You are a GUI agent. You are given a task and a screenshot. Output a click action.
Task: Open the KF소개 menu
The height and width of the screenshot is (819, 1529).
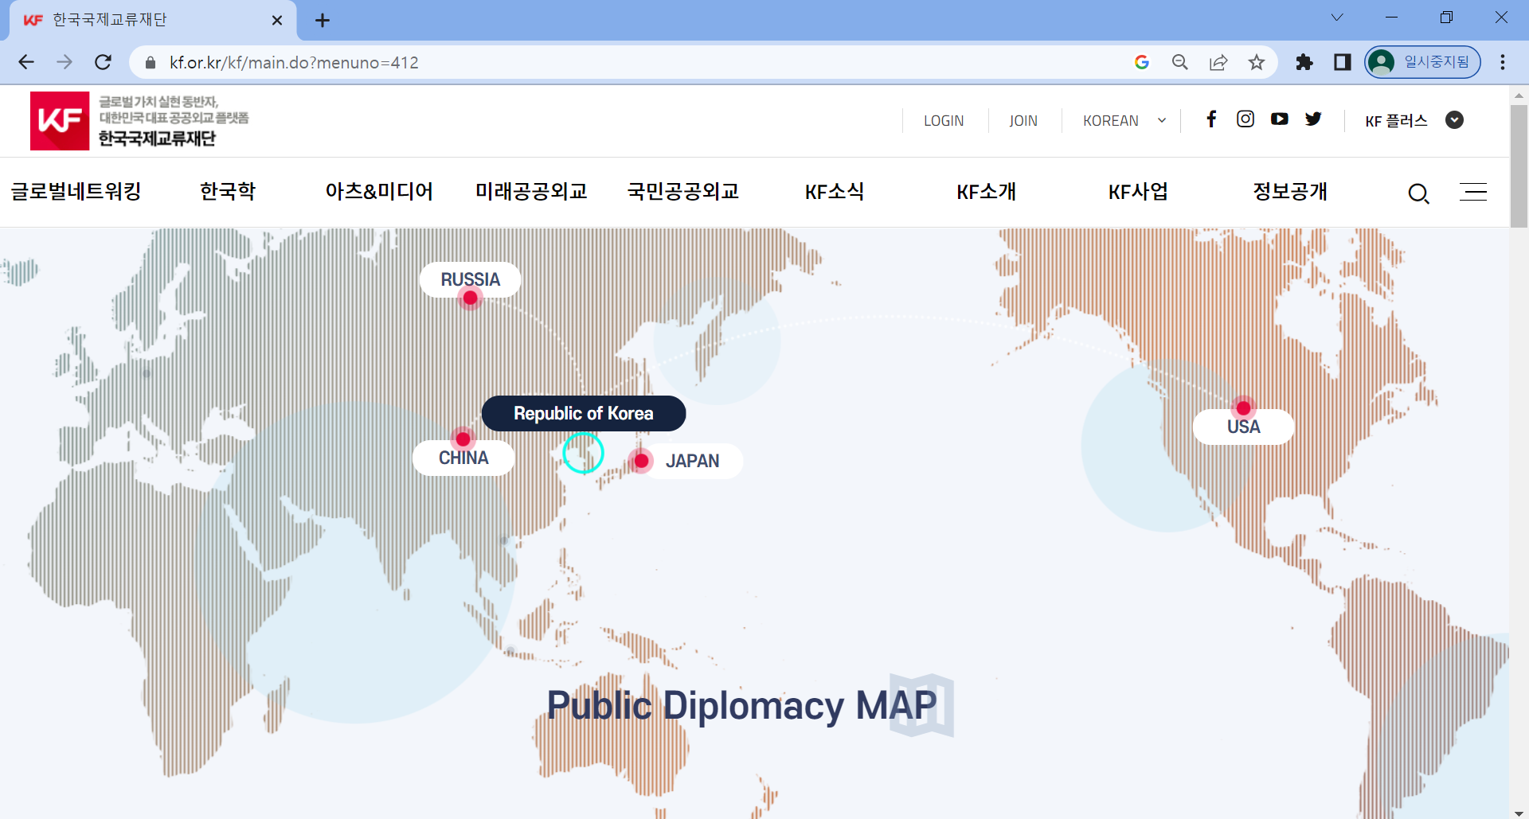point(986,192)
